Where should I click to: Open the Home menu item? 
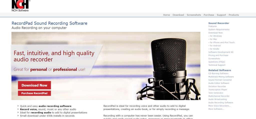(166, 15)
